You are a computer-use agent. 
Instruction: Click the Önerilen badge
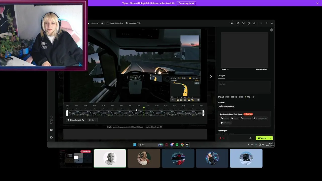[x=248, y=114]
